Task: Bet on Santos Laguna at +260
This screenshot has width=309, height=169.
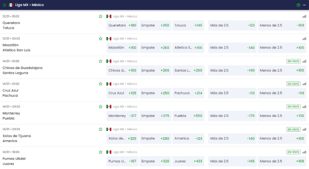Action: click(188, 70)
